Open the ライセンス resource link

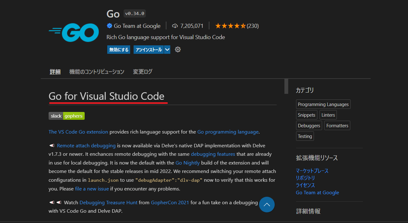(x=305, y=185)
